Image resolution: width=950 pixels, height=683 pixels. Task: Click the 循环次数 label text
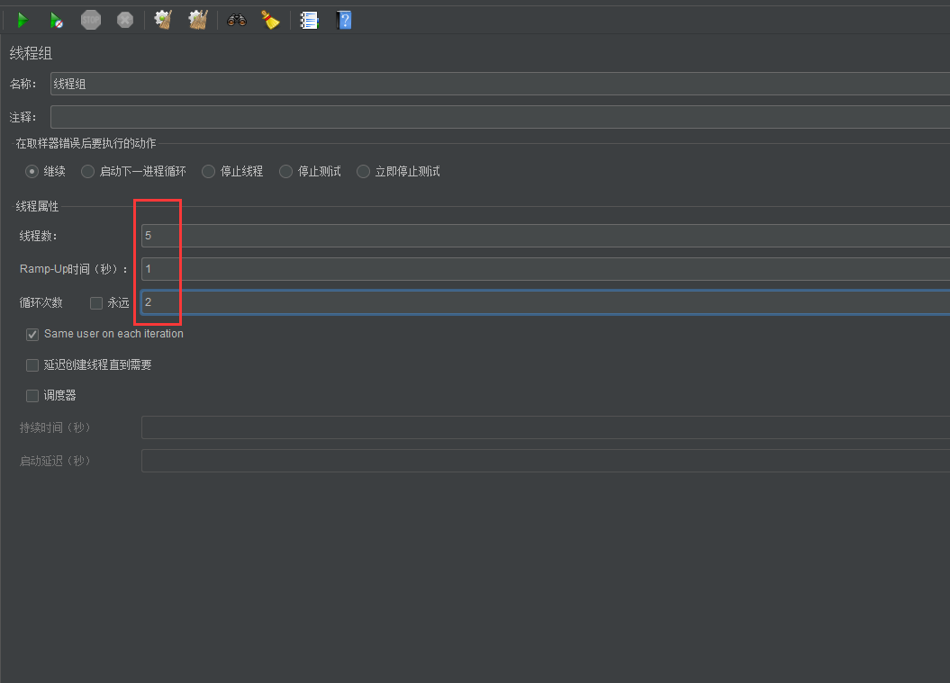coord(41,302)
